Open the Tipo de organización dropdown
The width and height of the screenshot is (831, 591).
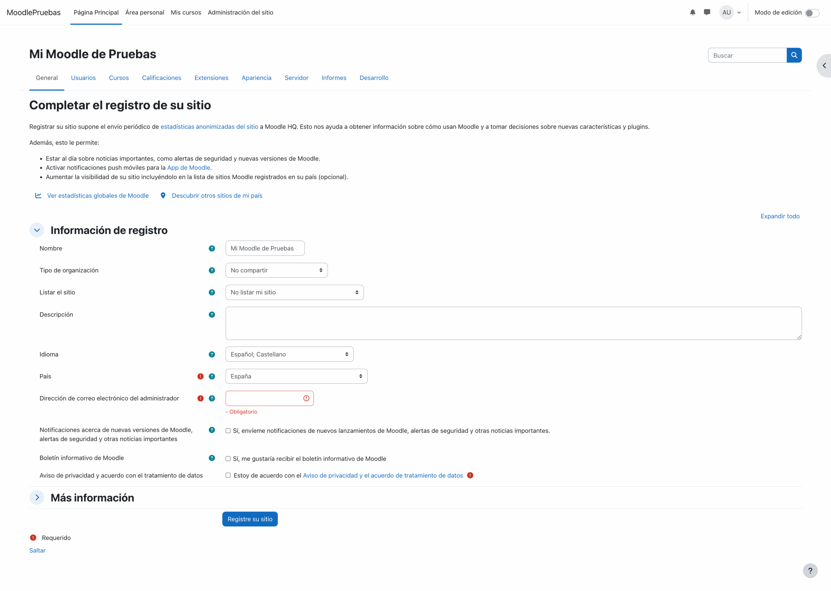(276, 271)
